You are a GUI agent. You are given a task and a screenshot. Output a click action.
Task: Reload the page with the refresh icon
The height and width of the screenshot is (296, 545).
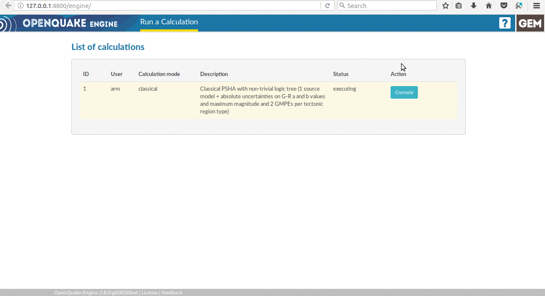click(x=328, y=6)
